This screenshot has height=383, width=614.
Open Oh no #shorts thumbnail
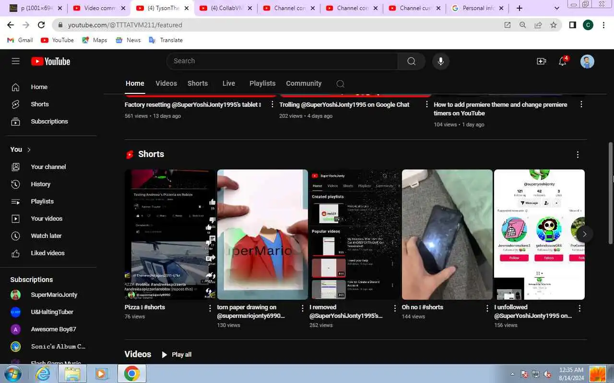pos(447,235)
